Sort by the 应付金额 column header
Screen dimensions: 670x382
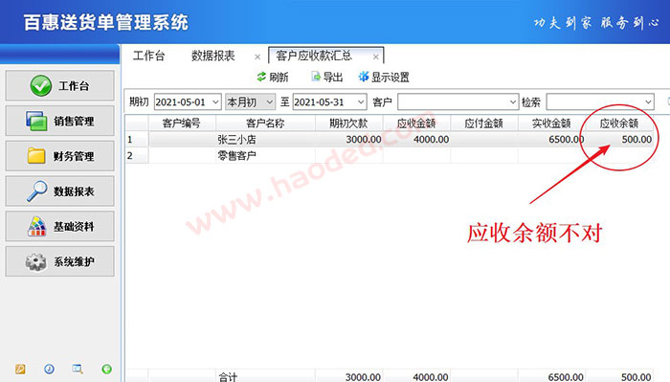click(x=483, y=124)
